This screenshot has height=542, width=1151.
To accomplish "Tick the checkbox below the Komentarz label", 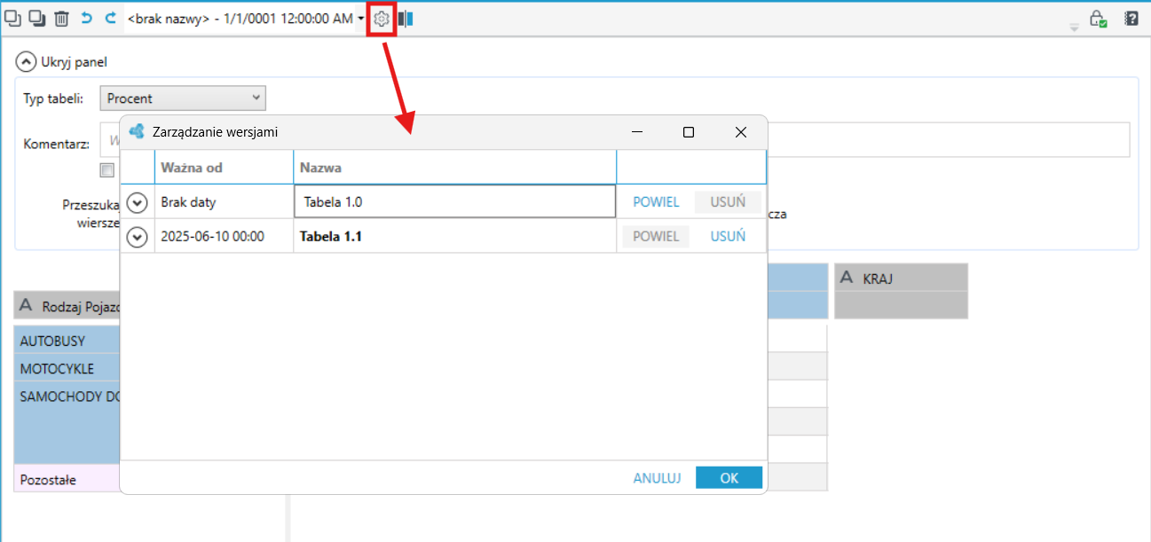I will 106,169.
